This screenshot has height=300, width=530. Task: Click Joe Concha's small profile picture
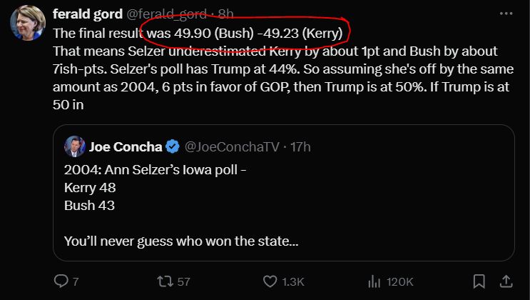74,147
